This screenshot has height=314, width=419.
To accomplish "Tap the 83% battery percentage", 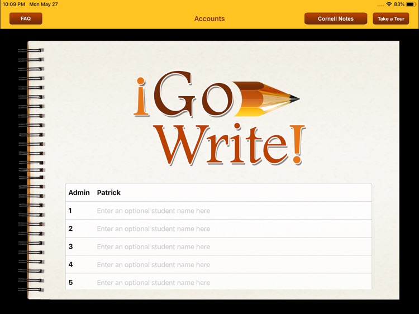I will (399, 4).
